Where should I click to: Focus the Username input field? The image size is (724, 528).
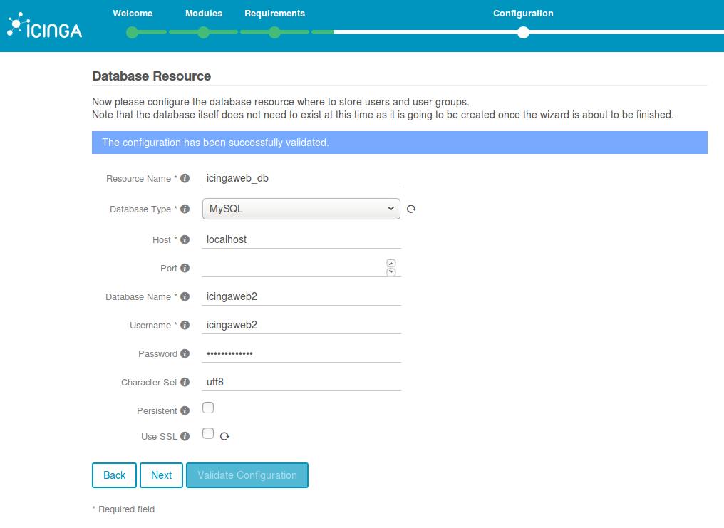tap(301, 326)
